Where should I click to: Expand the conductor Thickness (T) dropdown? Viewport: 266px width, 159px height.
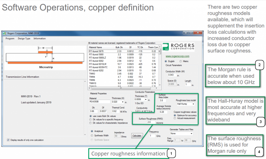145,100
